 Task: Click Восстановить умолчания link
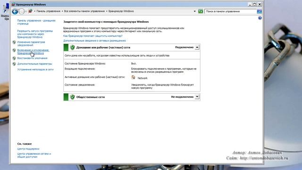pos(33,58)
